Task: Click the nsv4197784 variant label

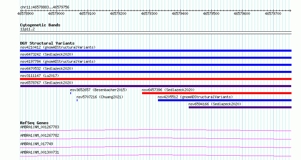Action: pyautogui.click(x=58, y=61)
